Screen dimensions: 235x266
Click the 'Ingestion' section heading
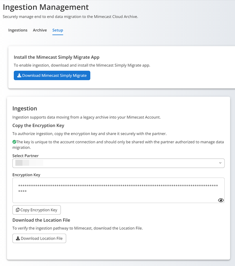25,109
